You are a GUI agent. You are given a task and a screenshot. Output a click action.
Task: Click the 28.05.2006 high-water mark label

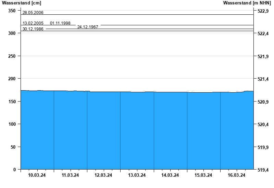pos(33,13)
